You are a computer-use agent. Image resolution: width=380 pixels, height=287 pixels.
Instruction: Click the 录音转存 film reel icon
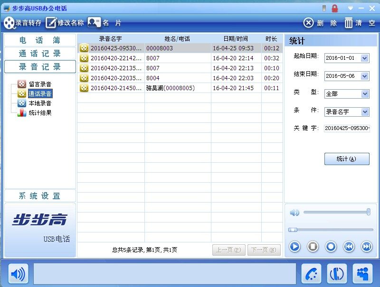[x=9, y=23]
